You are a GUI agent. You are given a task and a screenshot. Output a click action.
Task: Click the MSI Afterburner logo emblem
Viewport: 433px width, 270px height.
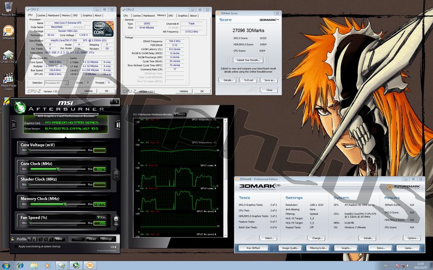20,108
